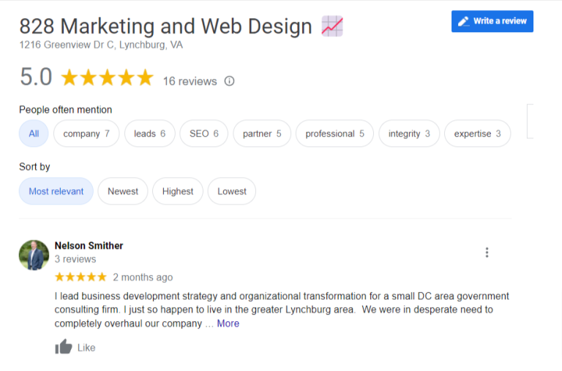Screen dimensions: 562x371
Task: Sort reviews by Highest rating
Action: tap(178, 192)
